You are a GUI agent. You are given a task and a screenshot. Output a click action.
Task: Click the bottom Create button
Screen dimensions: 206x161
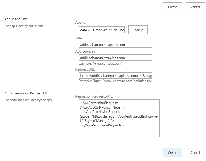coord(173,152)
